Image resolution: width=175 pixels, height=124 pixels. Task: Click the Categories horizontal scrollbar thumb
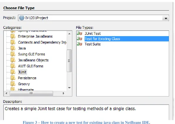point(31,93)
